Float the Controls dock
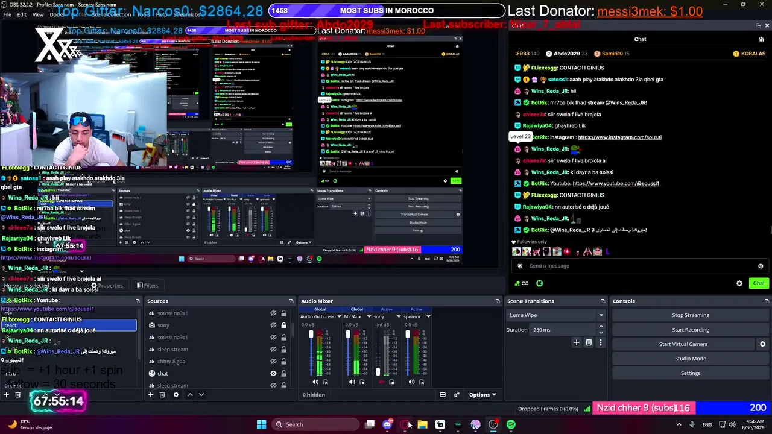This screenshot has width=772, height=434. (767, 301)
